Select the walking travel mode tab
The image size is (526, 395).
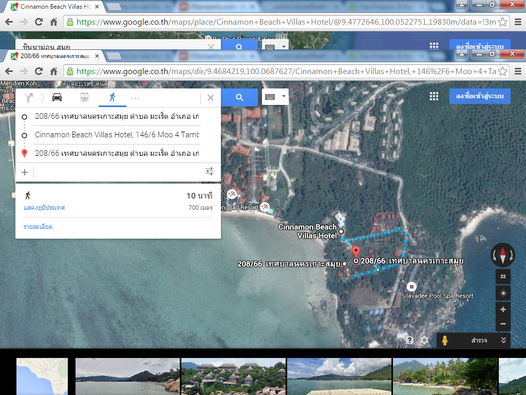pos(112,97)
